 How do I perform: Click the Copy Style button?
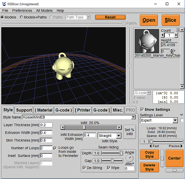pos(149,154)
